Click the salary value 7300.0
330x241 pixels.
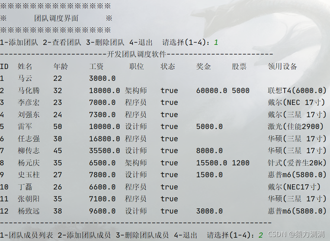[102, 115]
